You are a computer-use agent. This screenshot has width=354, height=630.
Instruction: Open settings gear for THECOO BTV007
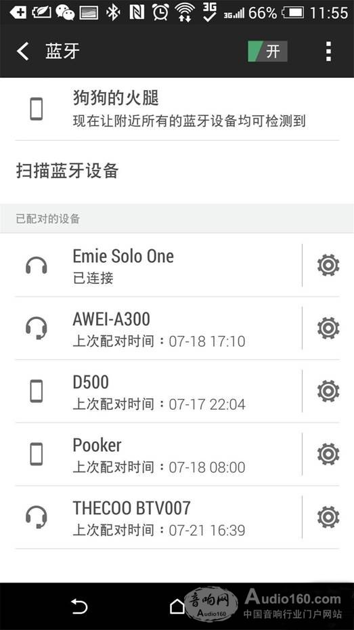click(328, 517)
